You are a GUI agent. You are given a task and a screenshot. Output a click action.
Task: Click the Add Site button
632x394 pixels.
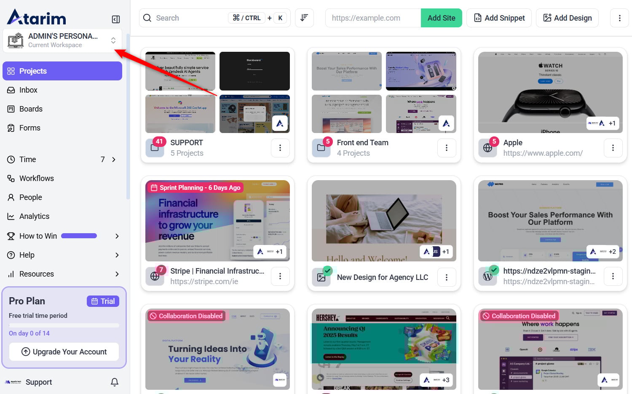point(441,18)
